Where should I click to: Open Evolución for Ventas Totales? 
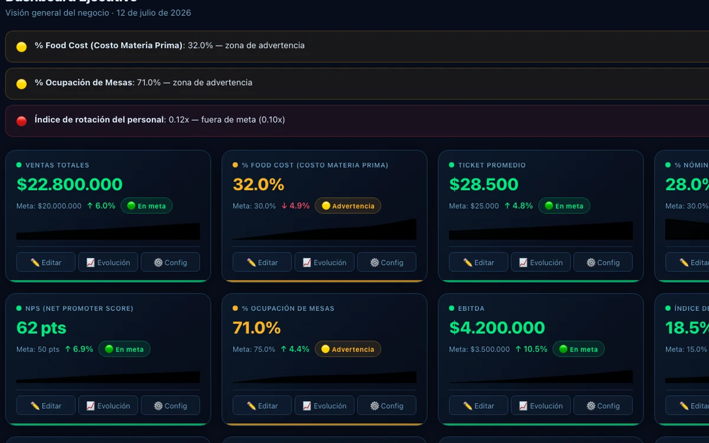point(108,262)
